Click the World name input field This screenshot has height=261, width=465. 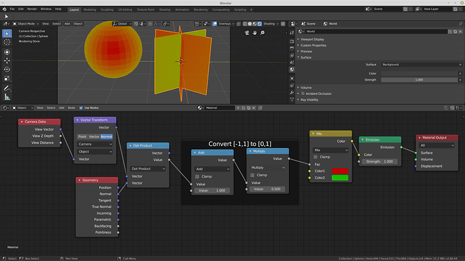[x=376, y=32]
